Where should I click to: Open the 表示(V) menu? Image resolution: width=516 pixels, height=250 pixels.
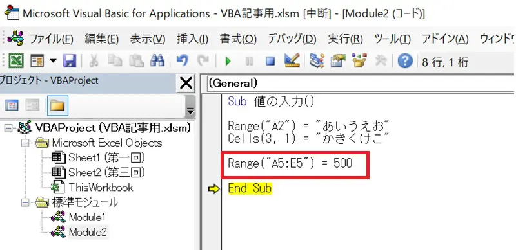coord(148,39)
